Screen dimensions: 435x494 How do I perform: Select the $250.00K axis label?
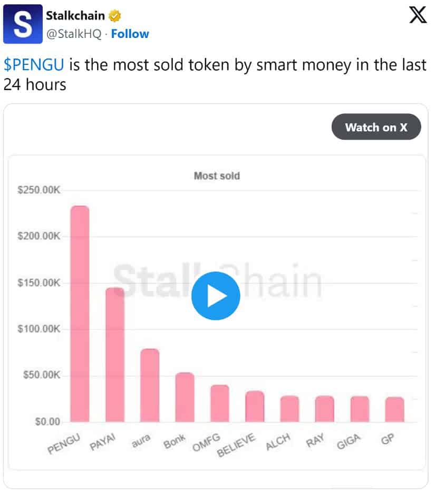[40, 190]
